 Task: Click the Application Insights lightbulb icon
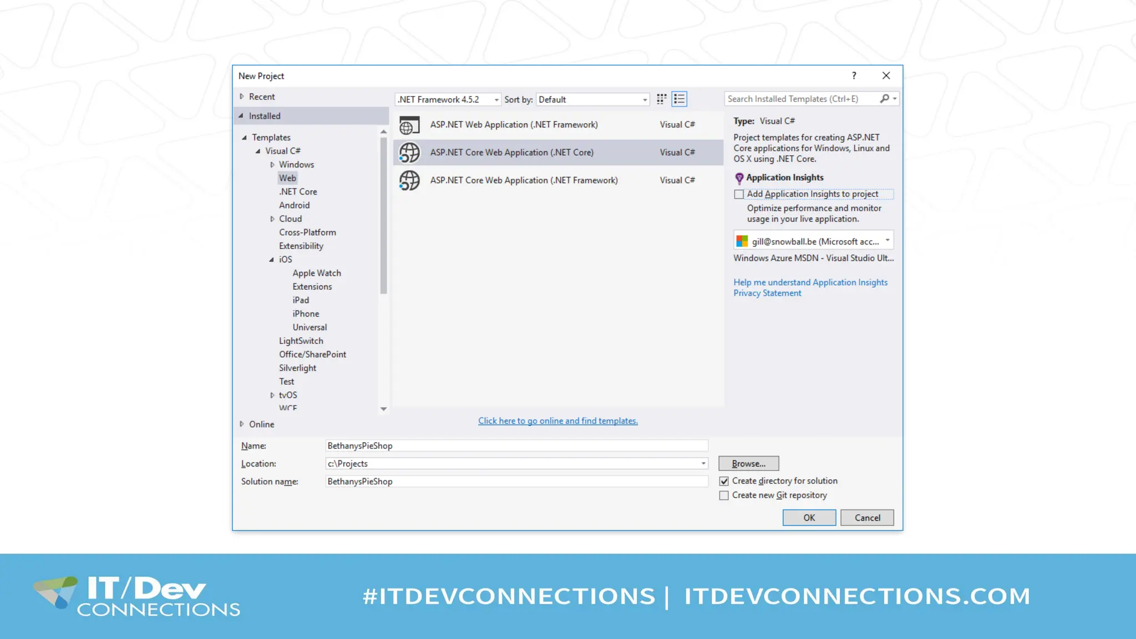click(739, 178)
